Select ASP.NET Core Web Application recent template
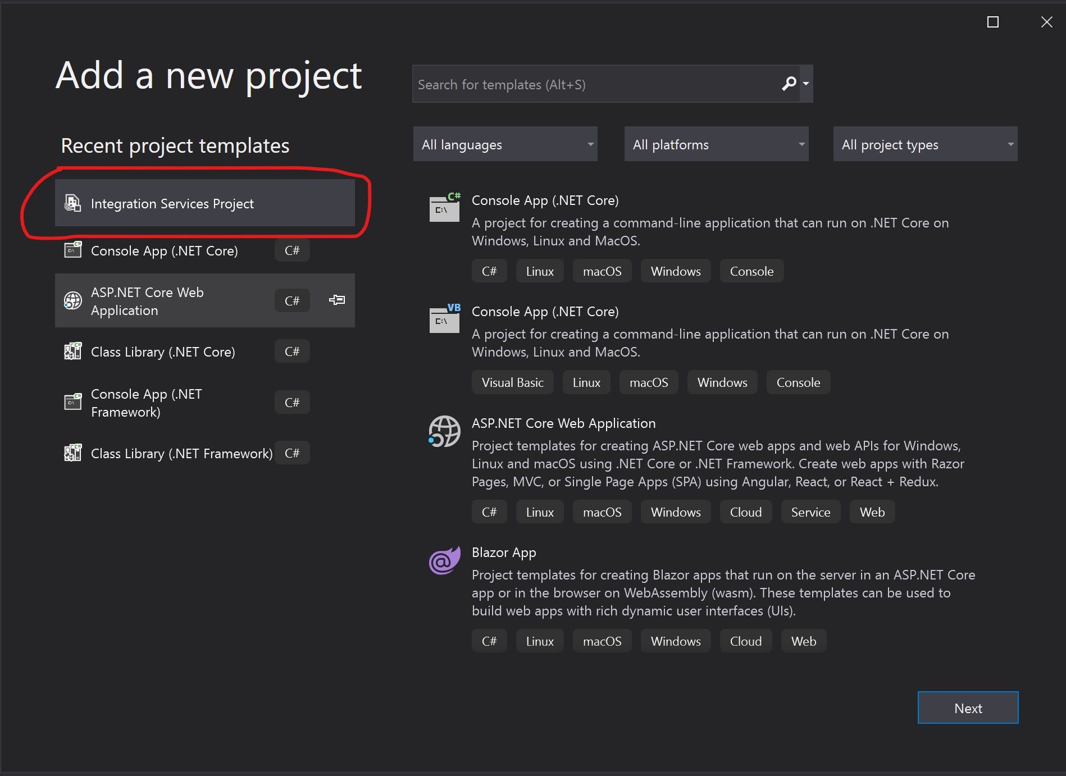The height and width of the screenshot is (776, 1066). tap(205, 301)
